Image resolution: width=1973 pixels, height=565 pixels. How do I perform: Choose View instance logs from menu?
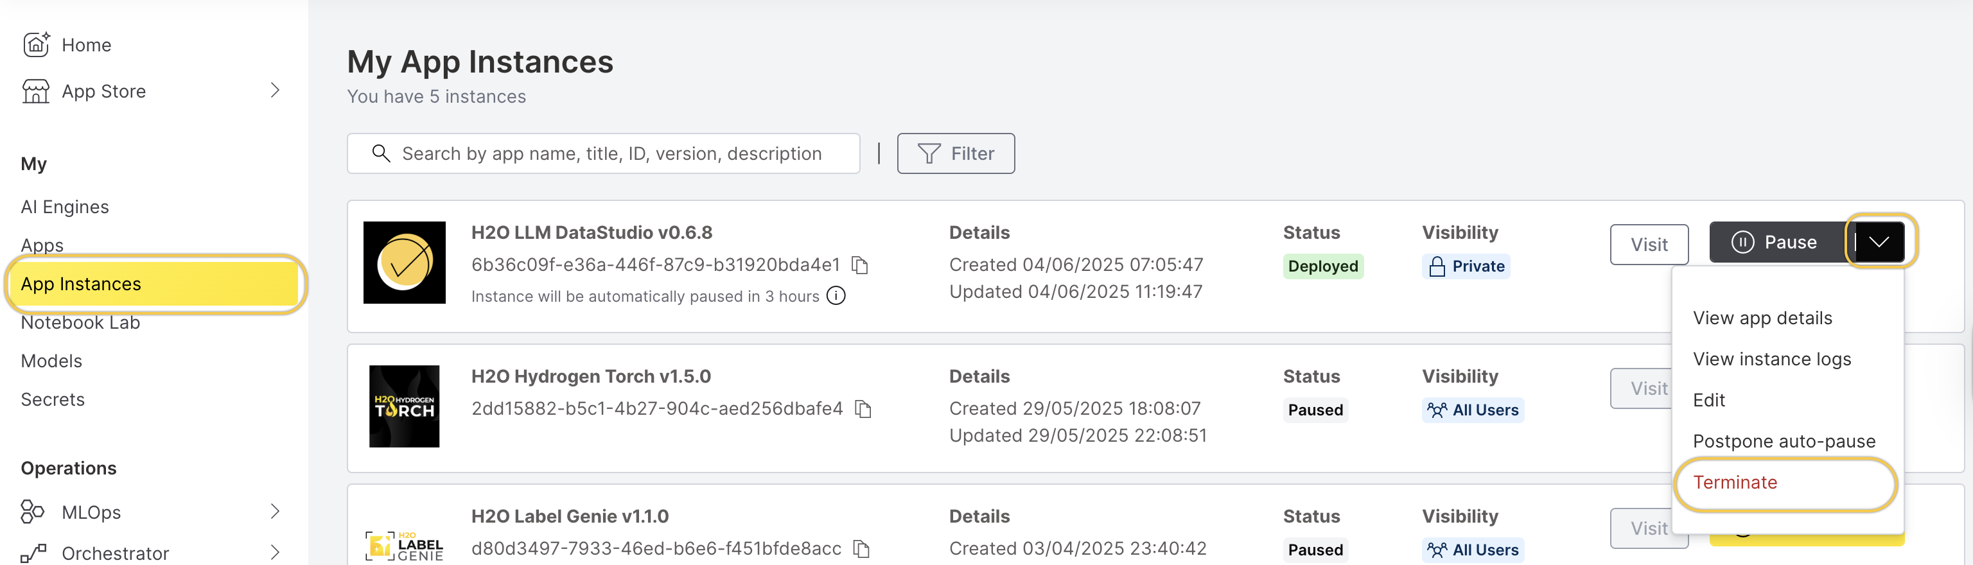pyautogui.click(x=1771, y=359)
